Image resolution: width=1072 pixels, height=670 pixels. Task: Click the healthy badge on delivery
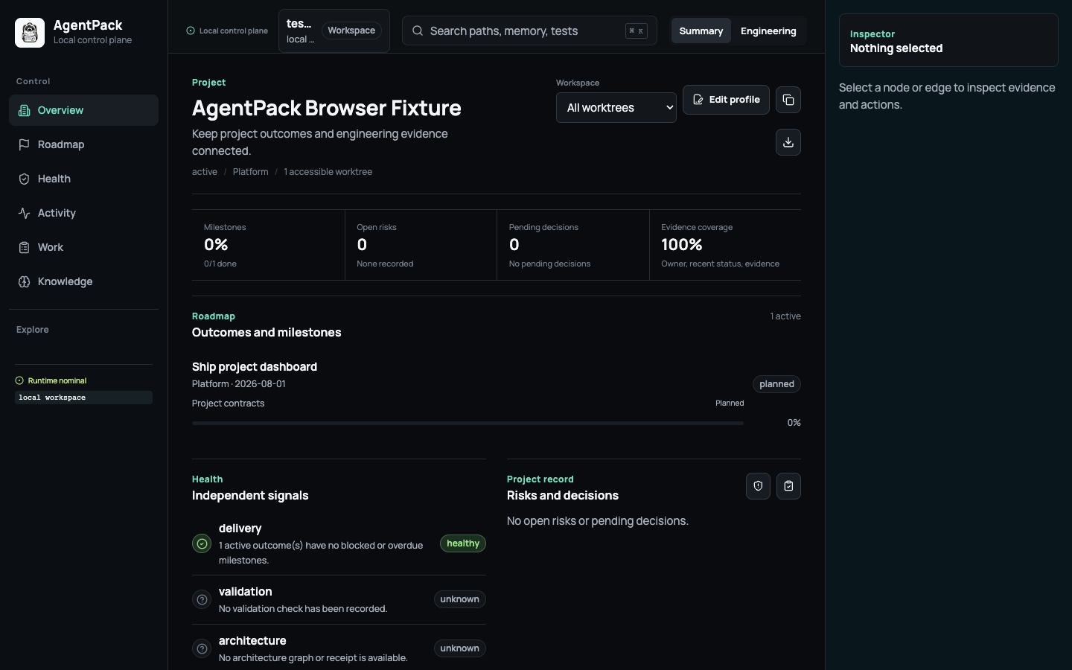click(x=463, y=543)
